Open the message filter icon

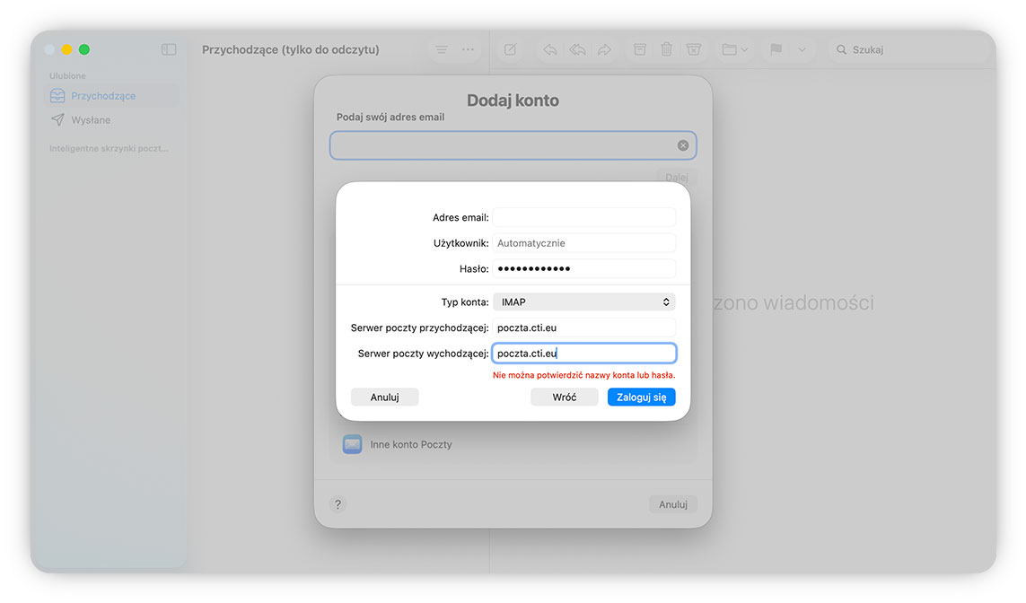(441, 49)
